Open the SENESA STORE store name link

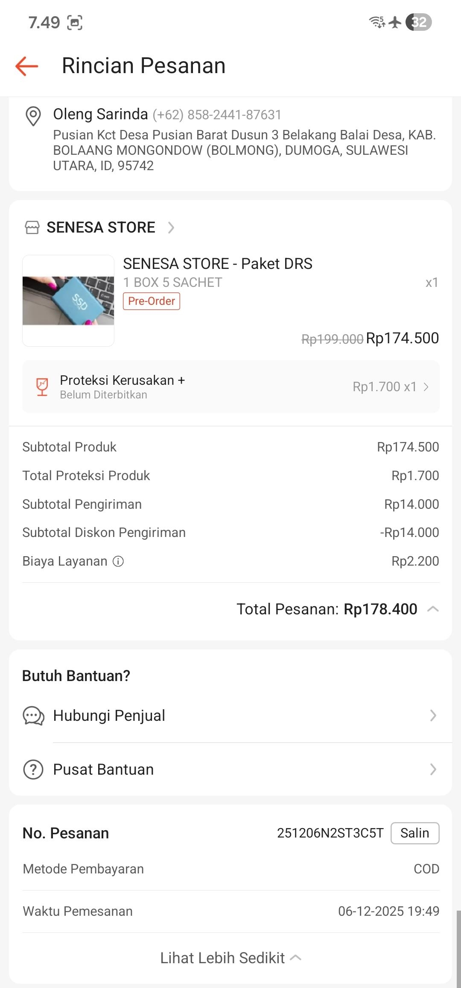coord(101,227)
